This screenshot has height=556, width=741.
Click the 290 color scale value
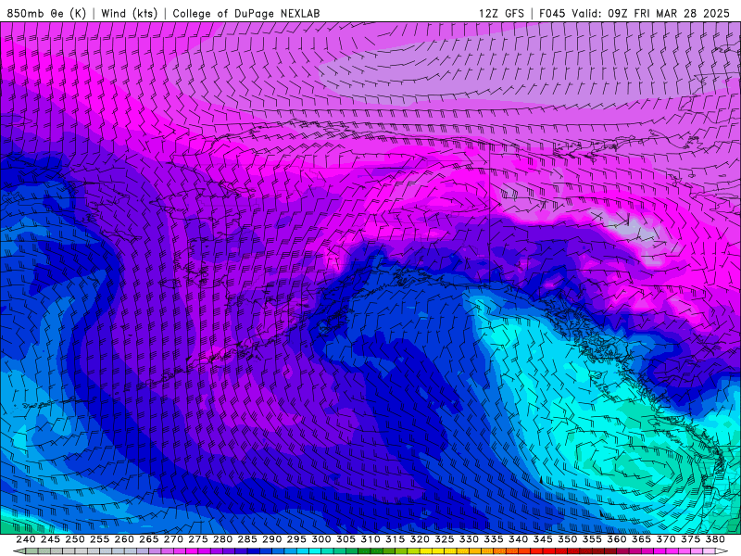tap(271, 539)
